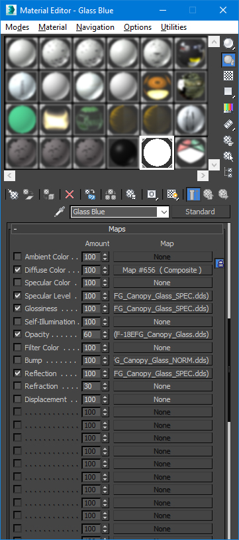Viewport: 239px width, 540px height.
Task: Open the Glass Blue material name dropdown
Action: click(164, 212)
